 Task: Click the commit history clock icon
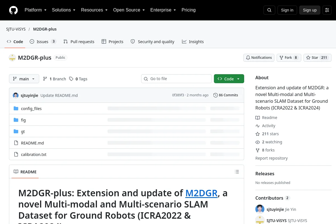[215, 95]
